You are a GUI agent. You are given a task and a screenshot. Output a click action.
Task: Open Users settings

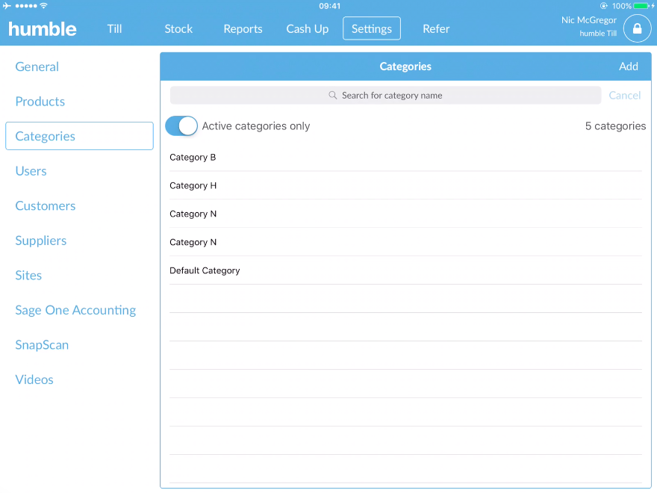click(x=31, y=171)
